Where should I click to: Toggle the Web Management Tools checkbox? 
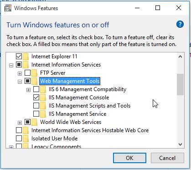point(27,81)
